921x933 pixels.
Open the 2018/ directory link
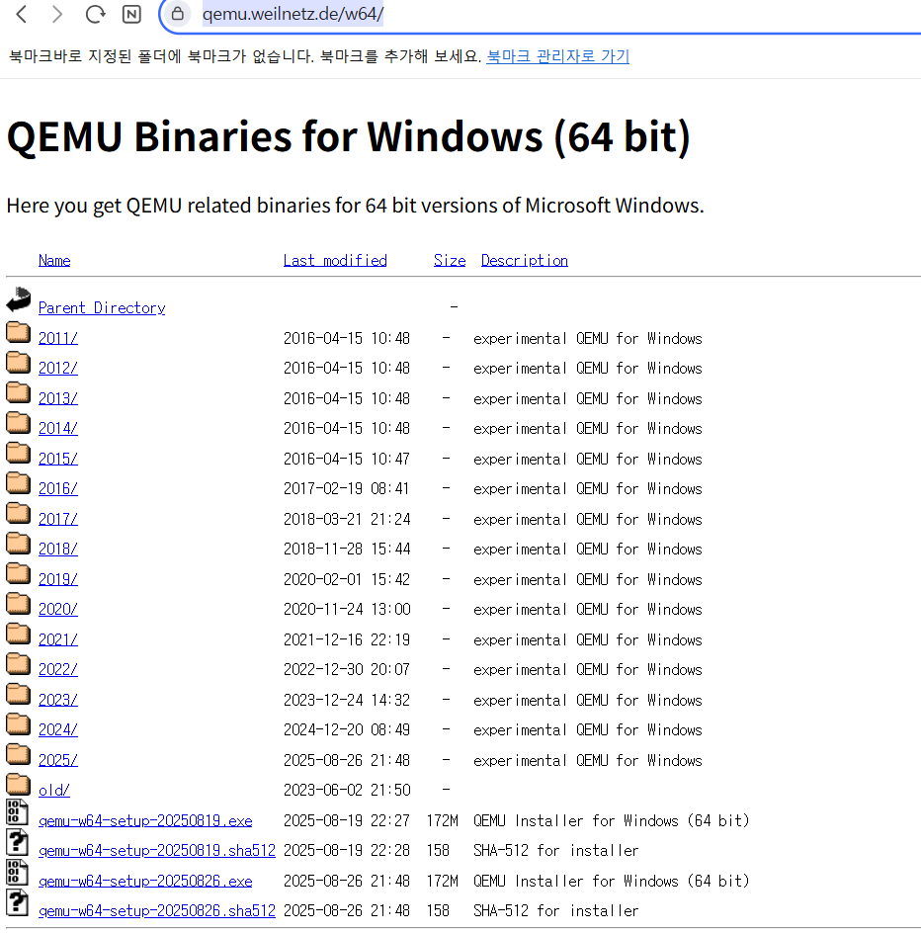click(57, 549)
